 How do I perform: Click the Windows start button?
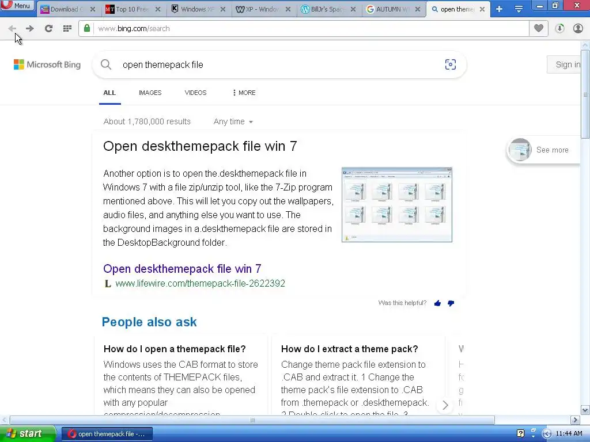point(27,434)
